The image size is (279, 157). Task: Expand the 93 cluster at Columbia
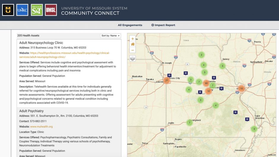[206, 83]
